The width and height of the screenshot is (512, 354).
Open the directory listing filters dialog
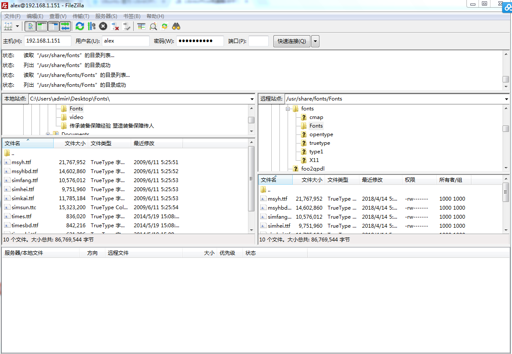141,27
